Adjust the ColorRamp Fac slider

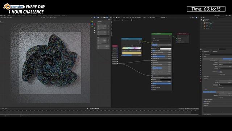pyautogui.click(x=132, y=55)
